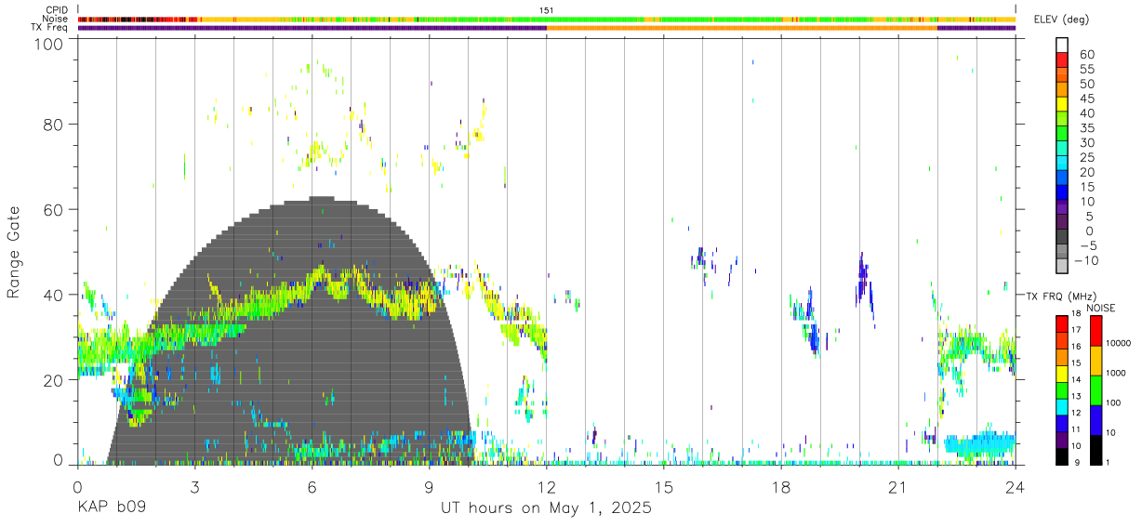Click the orange 1000–10000 NOISE swatch
Image resolution: width=1142 pixels, height=527 pixels.
point(1096,360)
